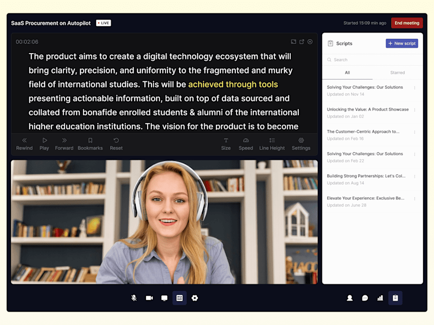This screenshot has width=434, height=325.
Task: Open Bookmarks in teleprompter toolbar
Action: [x=90, y=144]
